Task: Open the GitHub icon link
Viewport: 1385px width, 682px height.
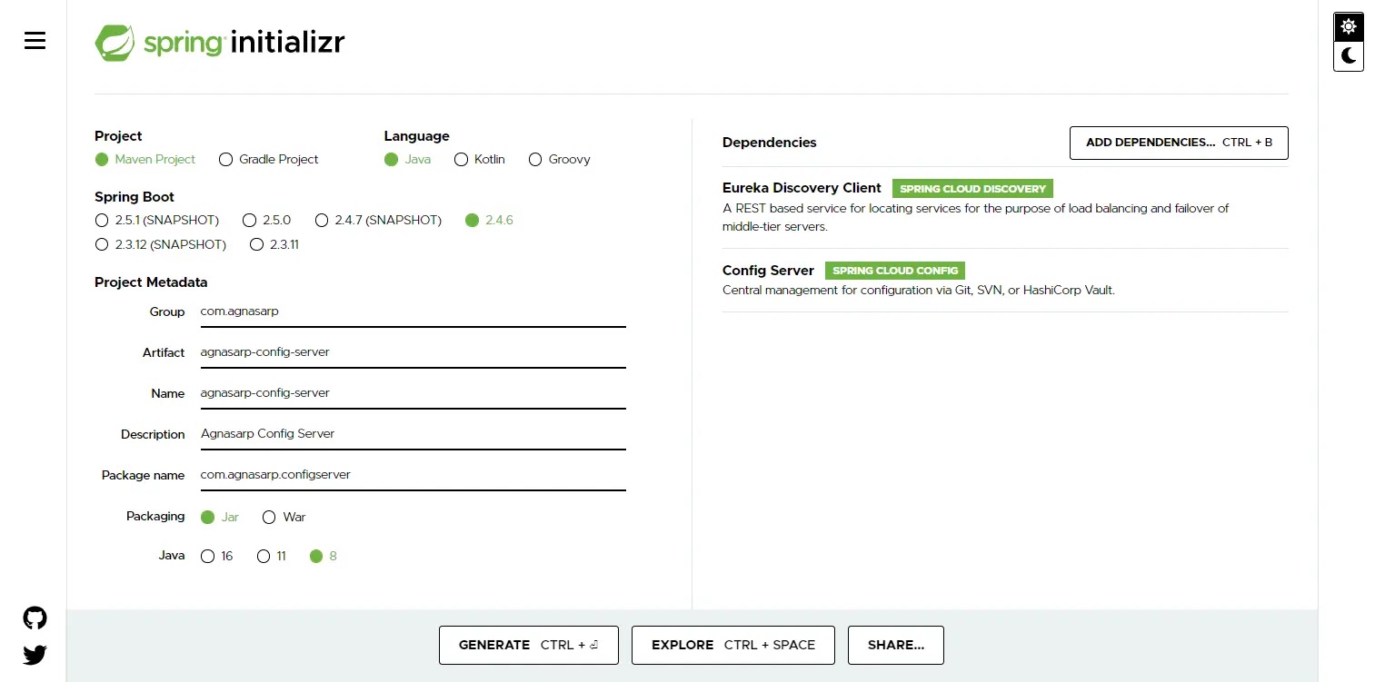Action: pyautogui.click(x=35, y=618)
